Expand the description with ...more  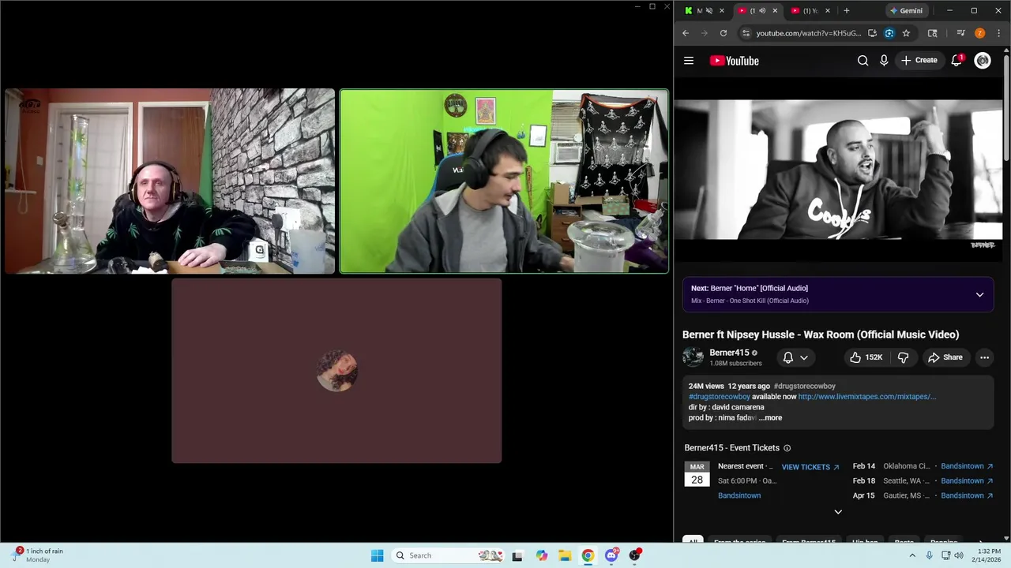coord(770,417)
